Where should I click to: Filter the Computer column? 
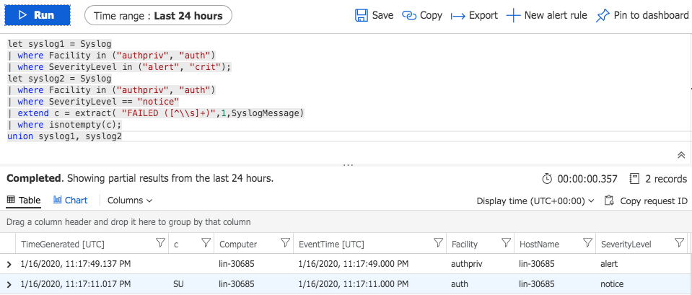pyautogui.click(x=286, y=243)
